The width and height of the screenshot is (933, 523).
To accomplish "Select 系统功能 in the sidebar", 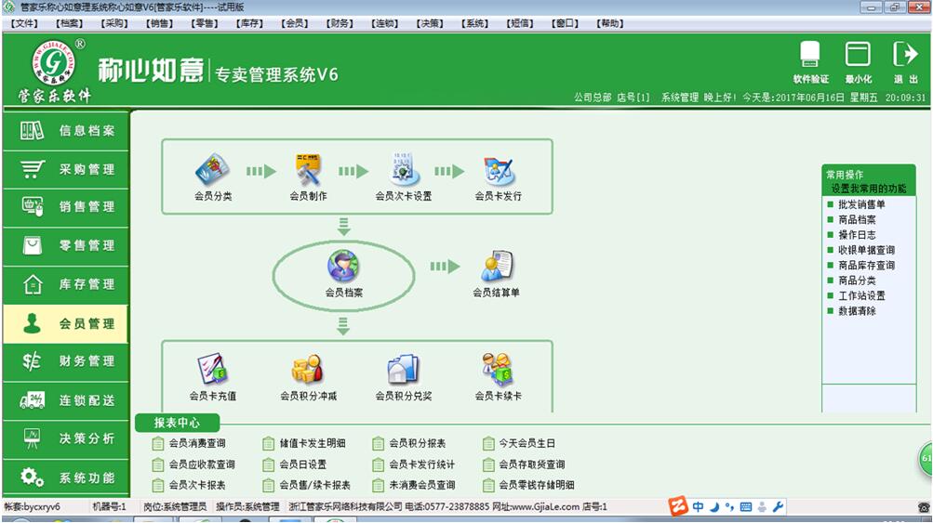I will point(66,477).
